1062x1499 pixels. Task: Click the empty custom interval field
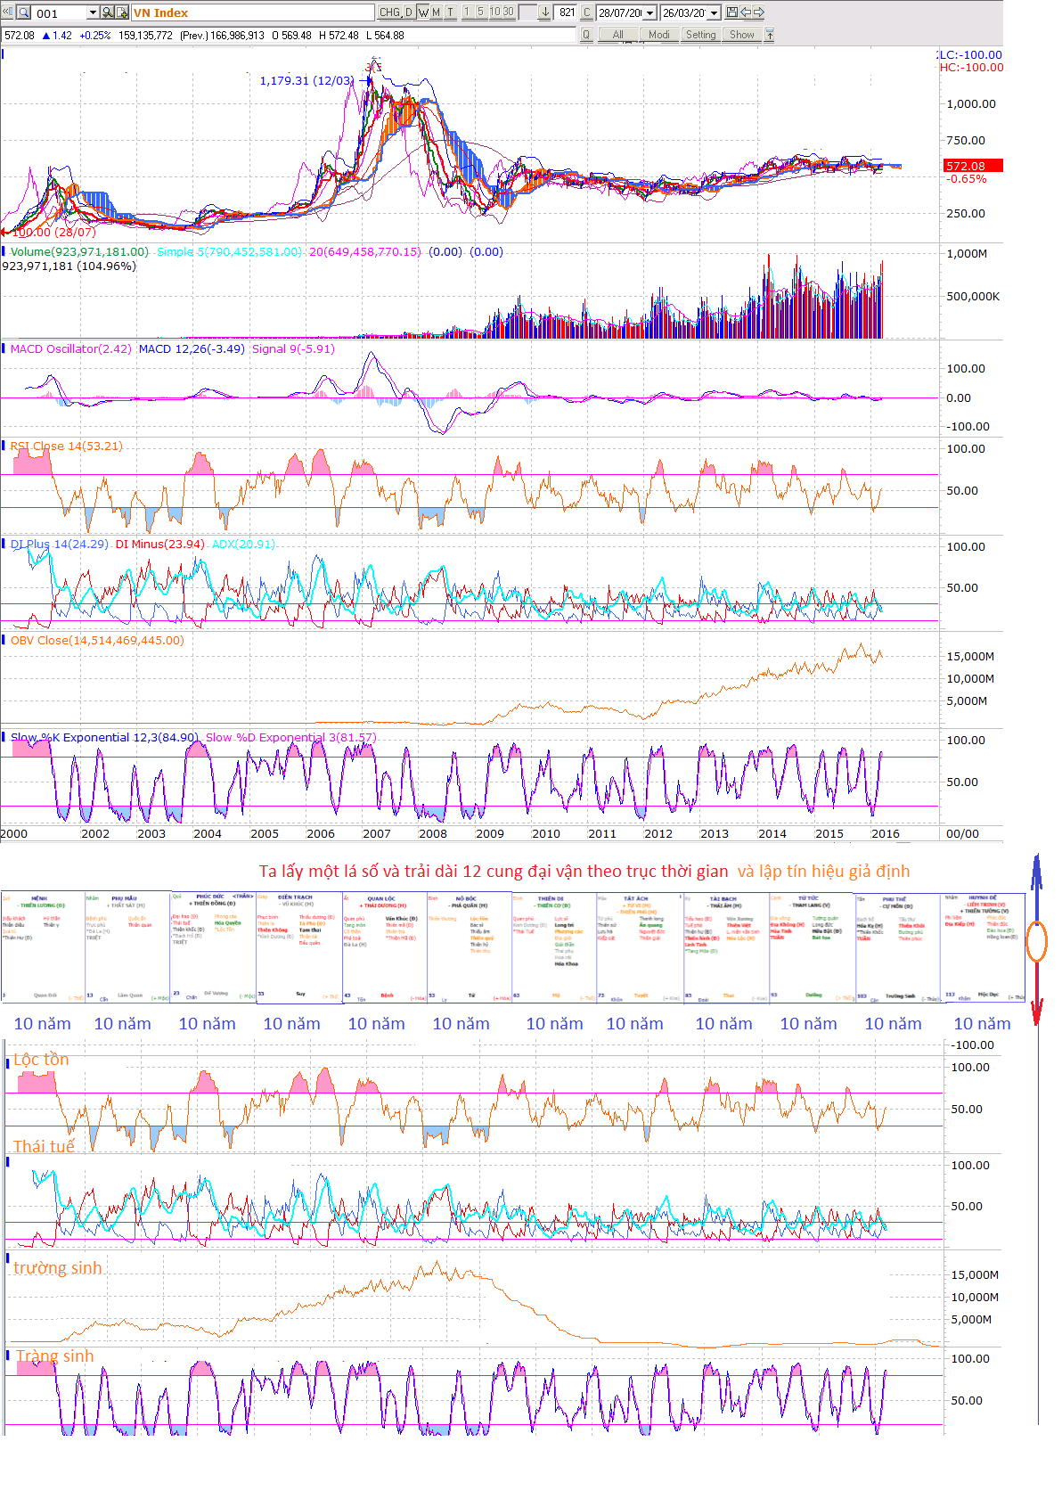[527, 12]
